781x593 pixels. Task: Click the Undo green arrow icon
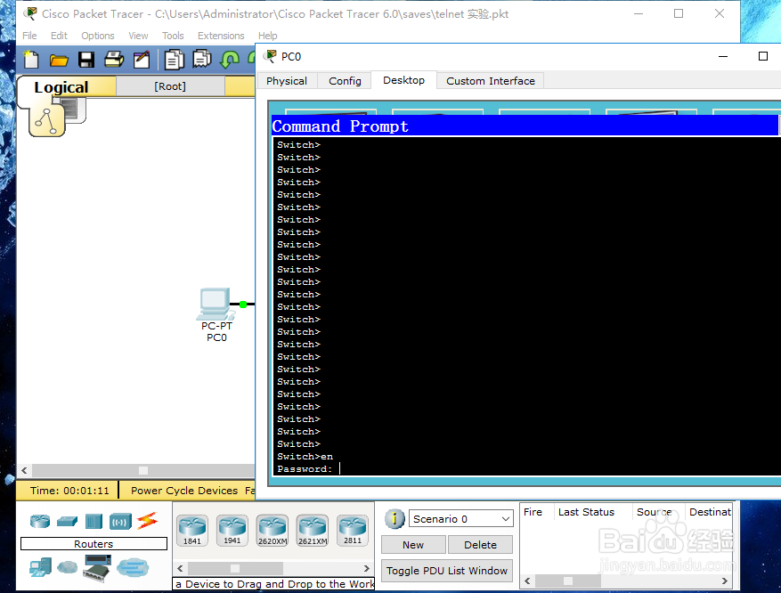tap(229, 60)
